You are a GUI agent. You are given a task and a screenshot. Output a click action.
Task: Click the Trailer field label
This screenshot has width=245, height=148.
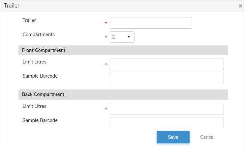pos(29,20)
